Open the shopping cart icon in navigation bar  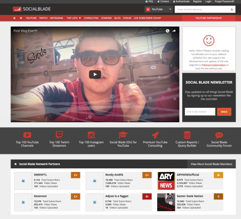point(21,18)
